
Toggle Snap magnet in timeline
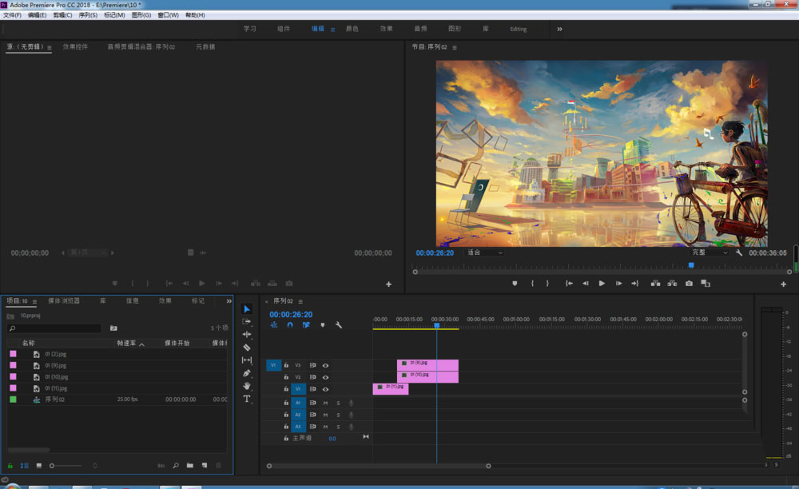(x=290, y=325)
